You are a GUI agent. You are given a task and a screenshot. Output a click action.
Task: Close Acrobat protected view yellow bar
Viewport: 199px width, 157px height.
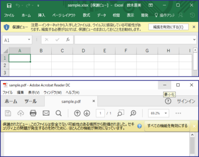tap(194, 126)
